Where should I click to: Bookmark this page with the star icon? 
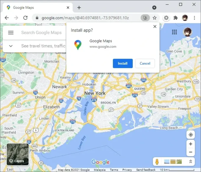tap(155, 18)
